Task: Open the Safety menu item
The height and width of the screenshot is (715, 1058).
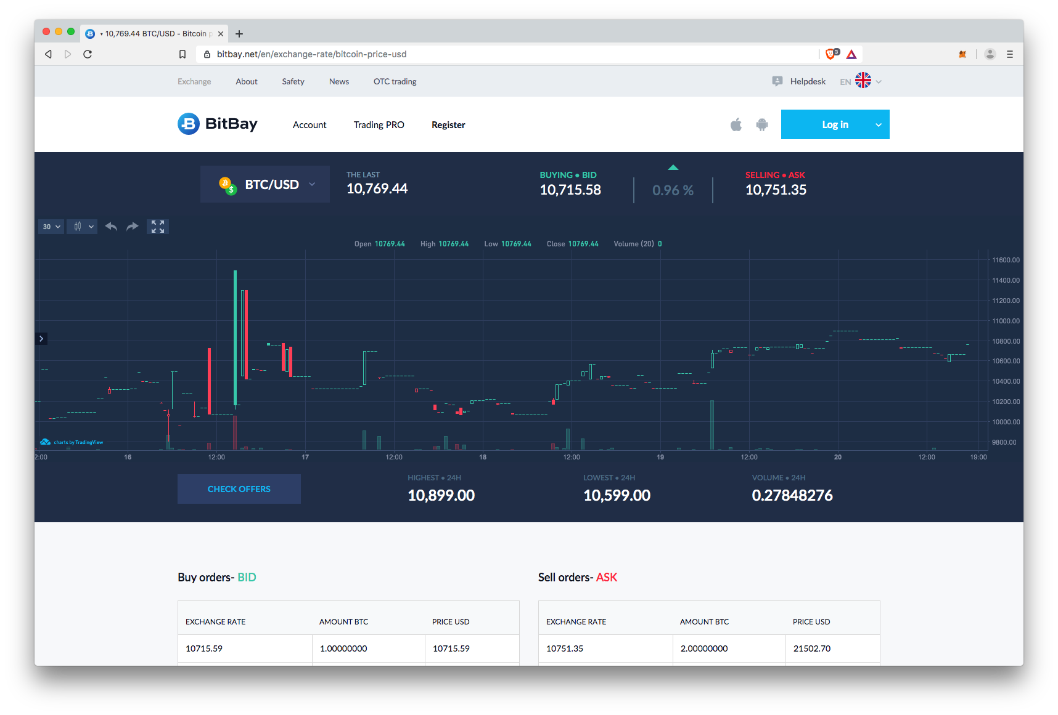Action: (x=293, y=81)
